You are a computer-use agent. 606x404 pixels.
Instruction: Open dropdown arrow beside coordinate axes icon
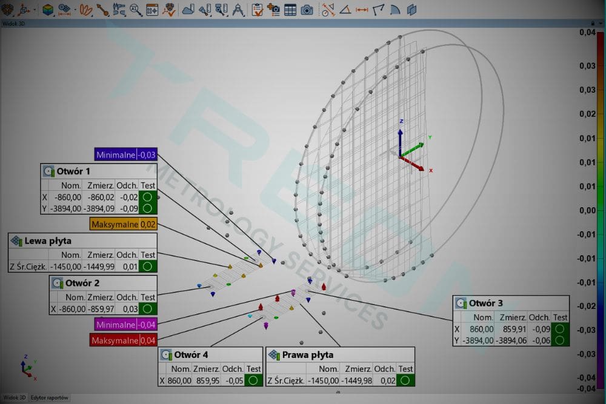33,10
